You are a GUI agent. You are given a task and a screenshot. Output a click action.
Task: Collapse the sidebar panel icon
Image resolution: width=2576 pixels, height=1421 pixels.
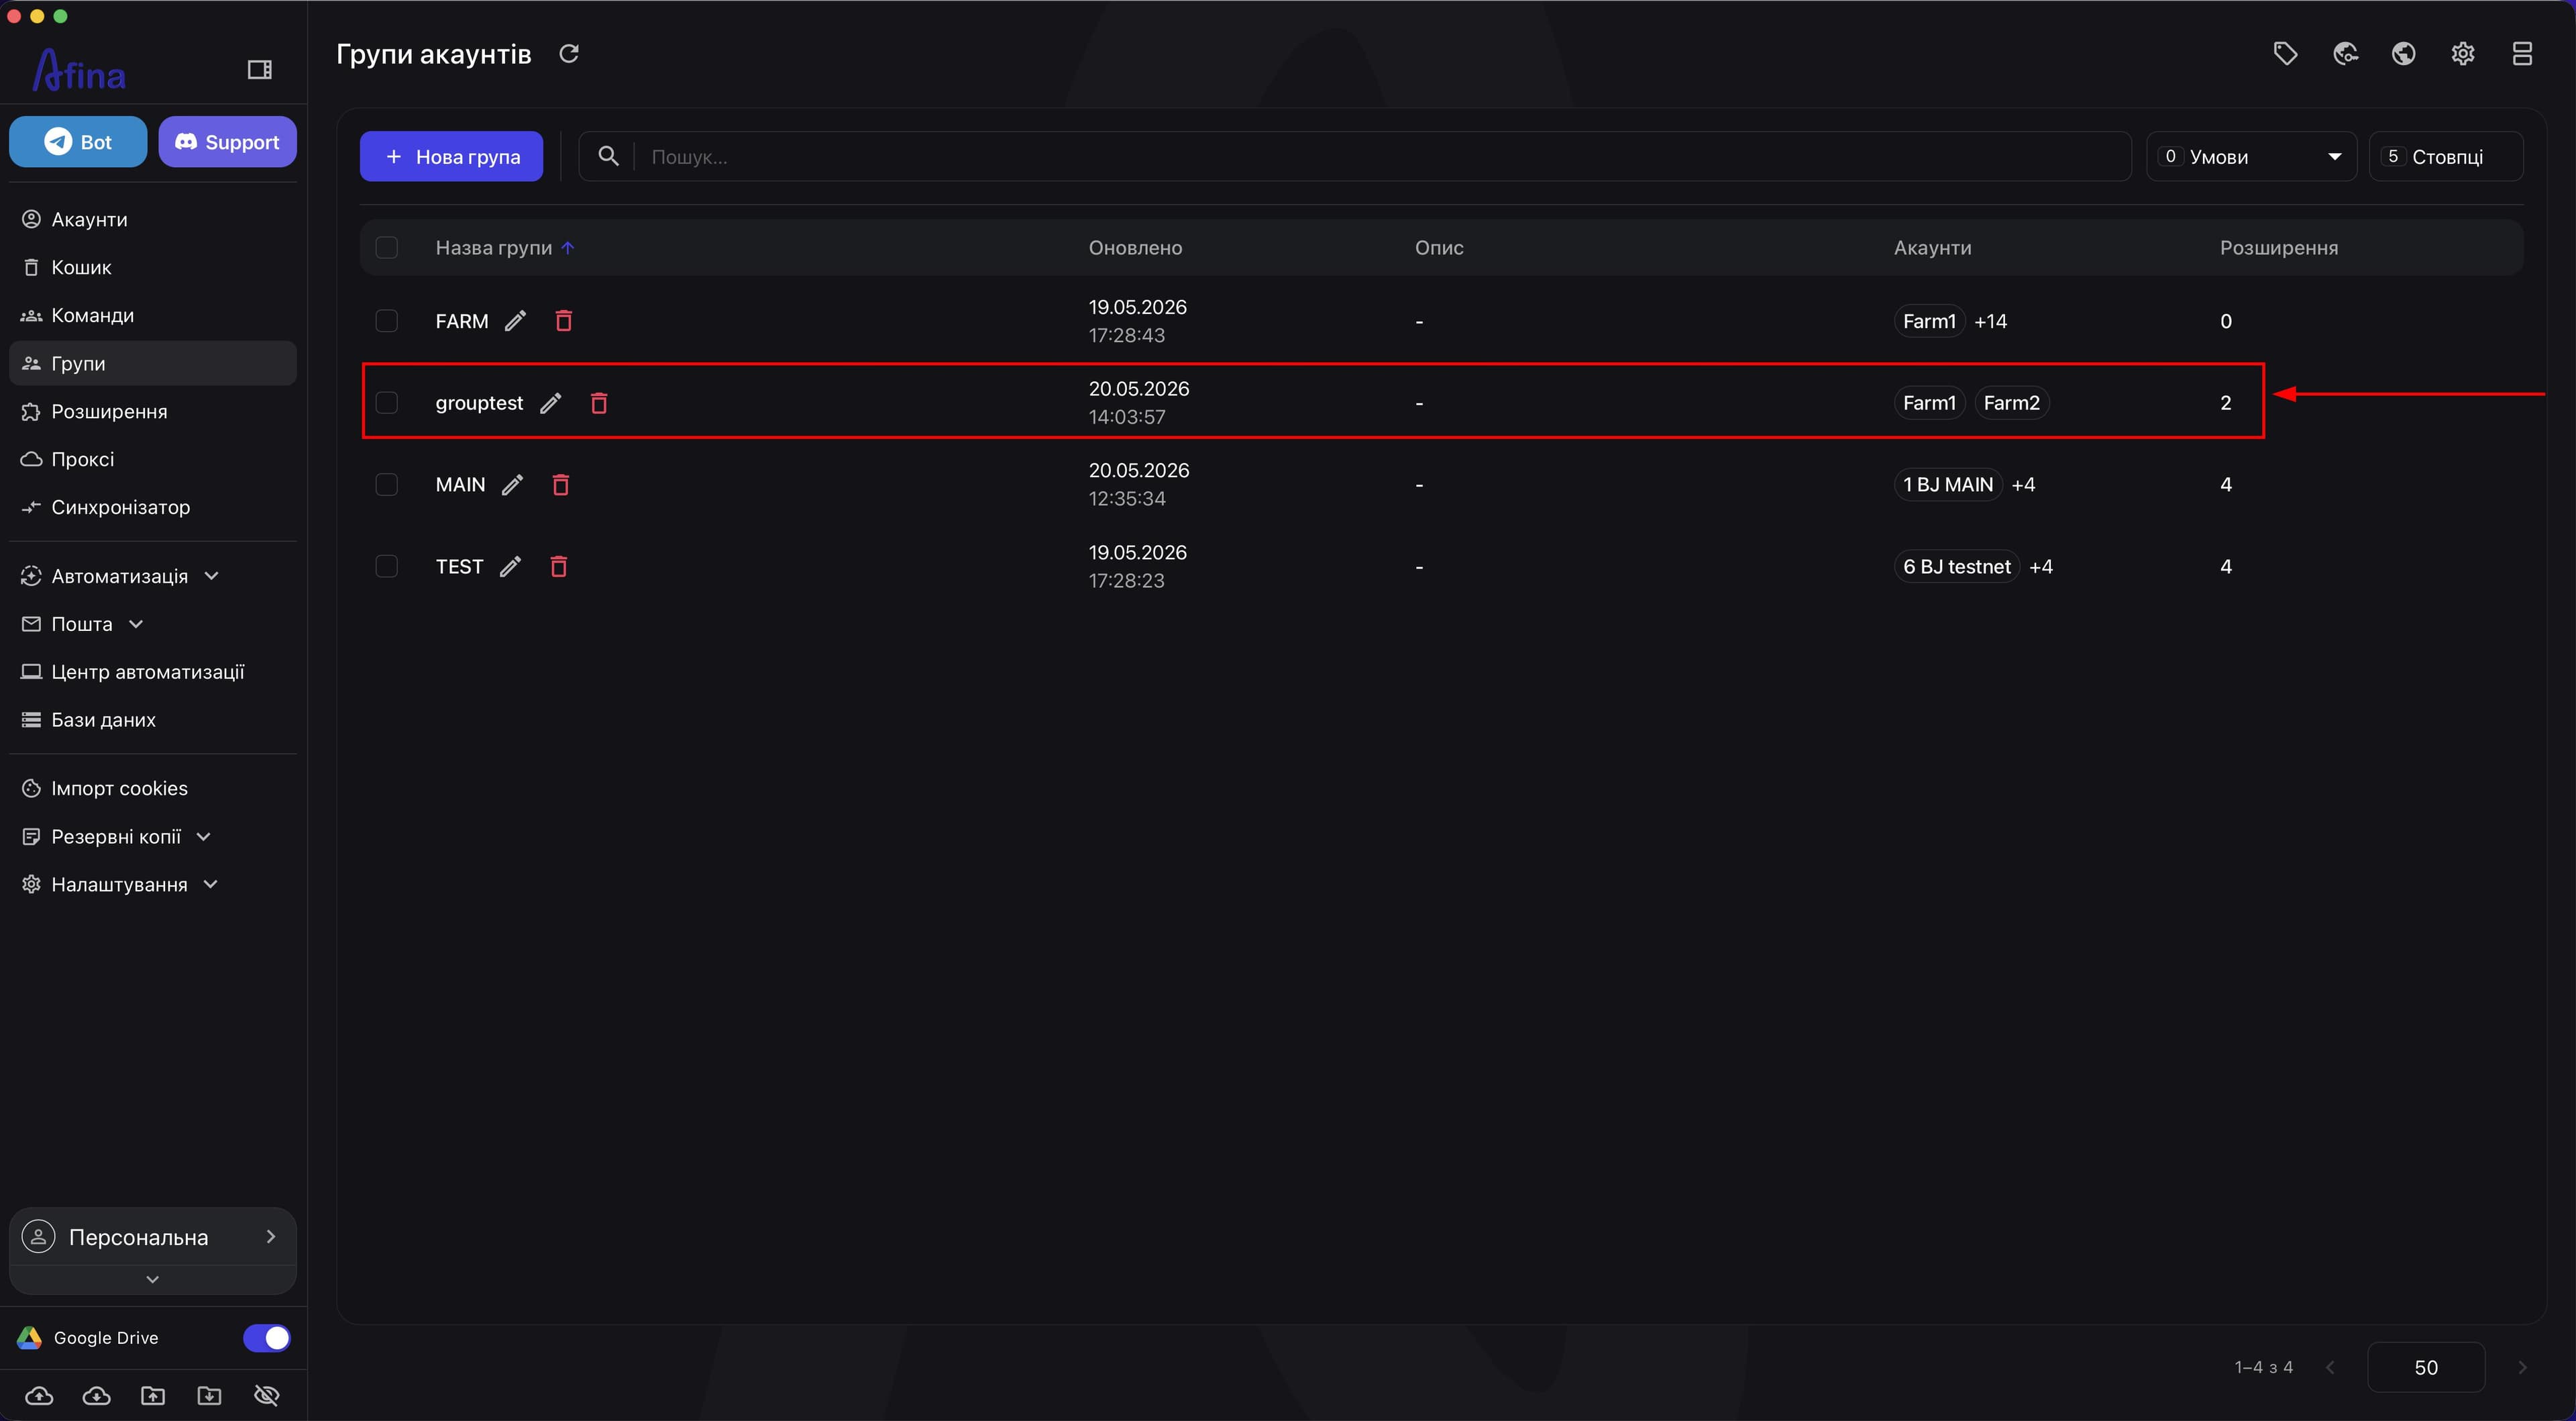click(x=260, y=70)
